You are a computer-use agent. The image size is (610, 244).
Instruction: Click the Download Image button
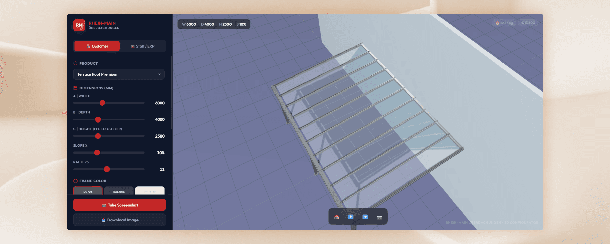(120, 220)
